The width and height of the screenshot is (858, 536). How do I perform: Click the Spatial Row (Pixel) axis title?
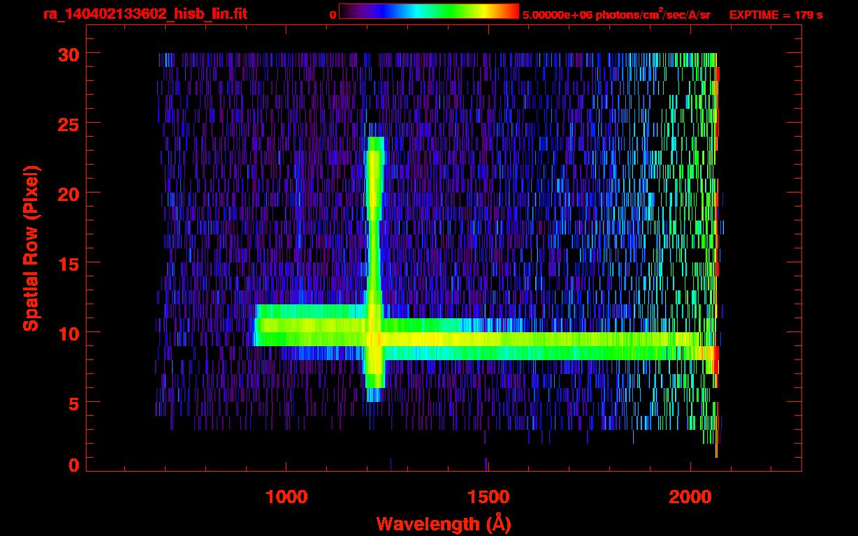pyautogui.click(x=31, y=248)
